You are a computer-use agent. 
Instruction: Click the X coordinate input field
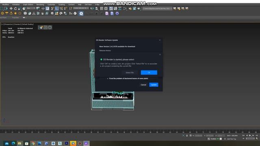(x=199, y=135)
